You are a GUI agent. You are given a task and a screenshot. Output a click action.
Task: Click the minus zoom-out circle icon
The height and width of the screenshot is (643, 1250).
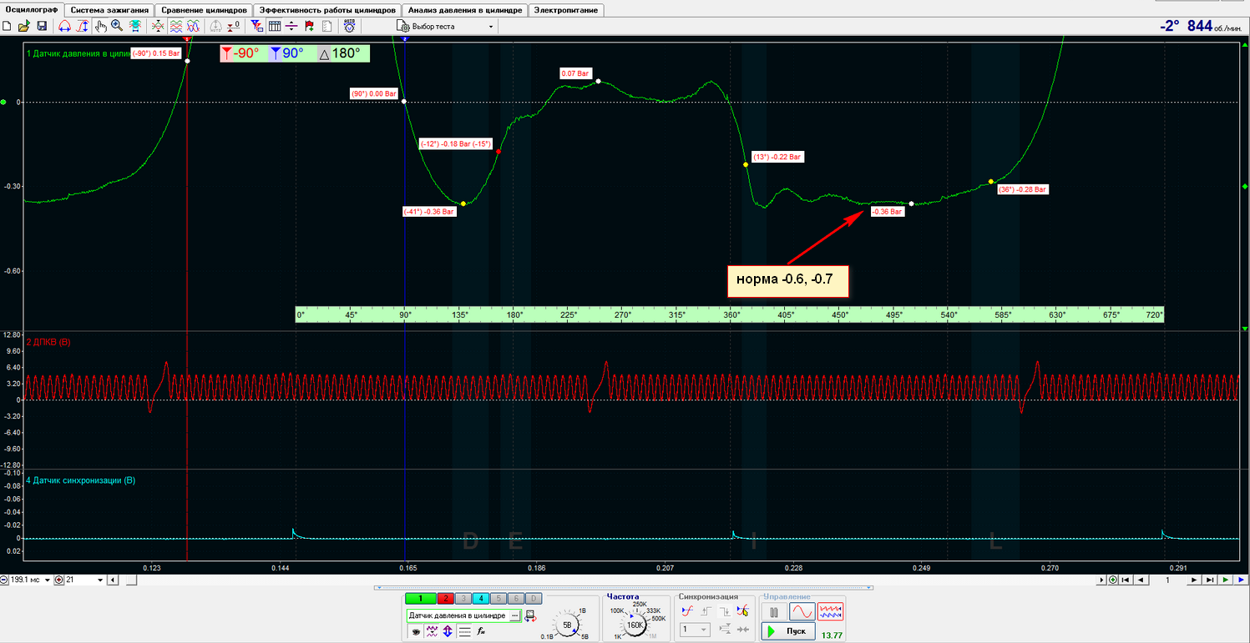coord(4,580)
